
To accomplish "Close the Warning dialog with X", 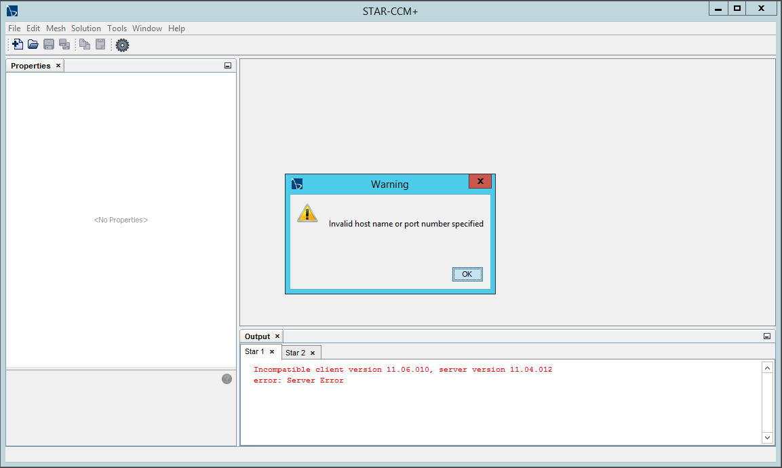I will (x=480, y=181).
